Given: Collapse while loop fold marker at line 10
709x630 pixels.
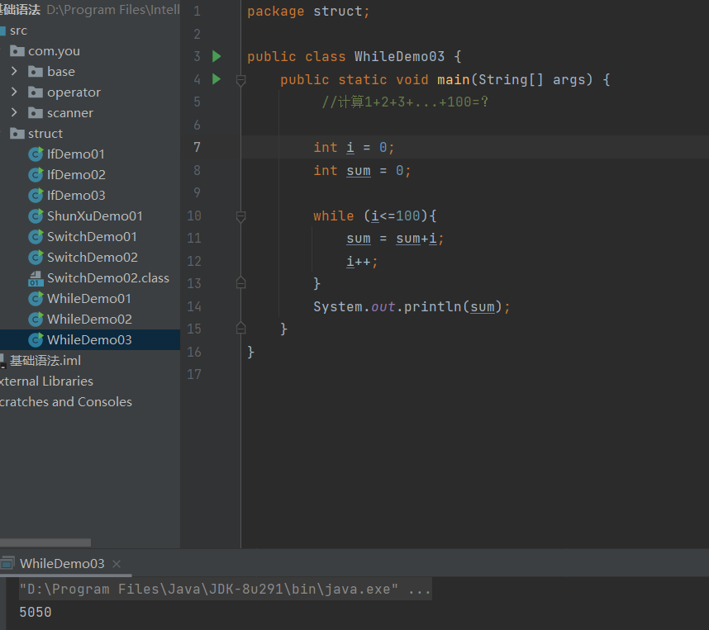Looking at the screenshot, I should tap(241, 216).
